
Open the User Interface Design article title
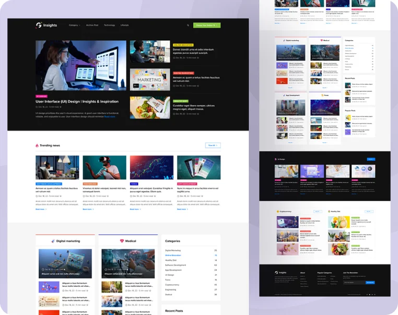[x=77, y=101]
